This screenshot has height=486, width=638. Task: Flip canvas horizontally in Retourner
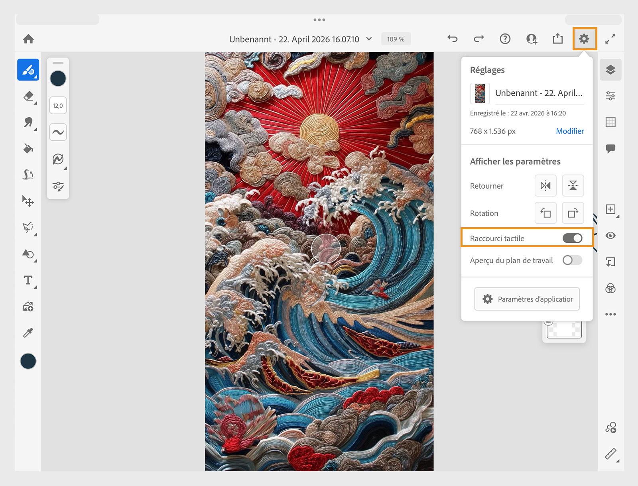pyautogui.click(x=545, y=185)
